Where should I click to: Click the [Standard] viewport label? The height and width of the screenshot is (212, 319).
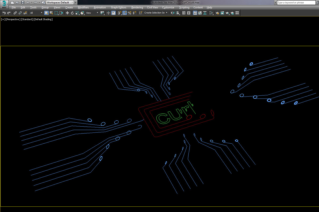(x=27, y=19)
